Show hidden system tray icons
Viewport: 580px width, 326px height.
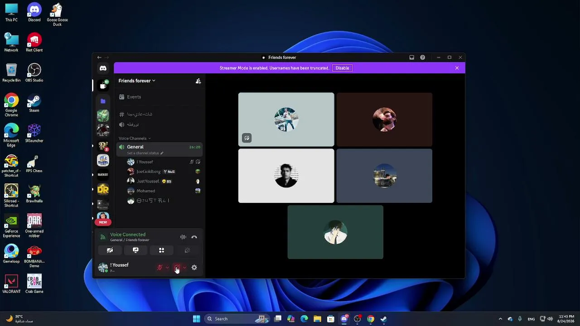[x=500, y=319]
